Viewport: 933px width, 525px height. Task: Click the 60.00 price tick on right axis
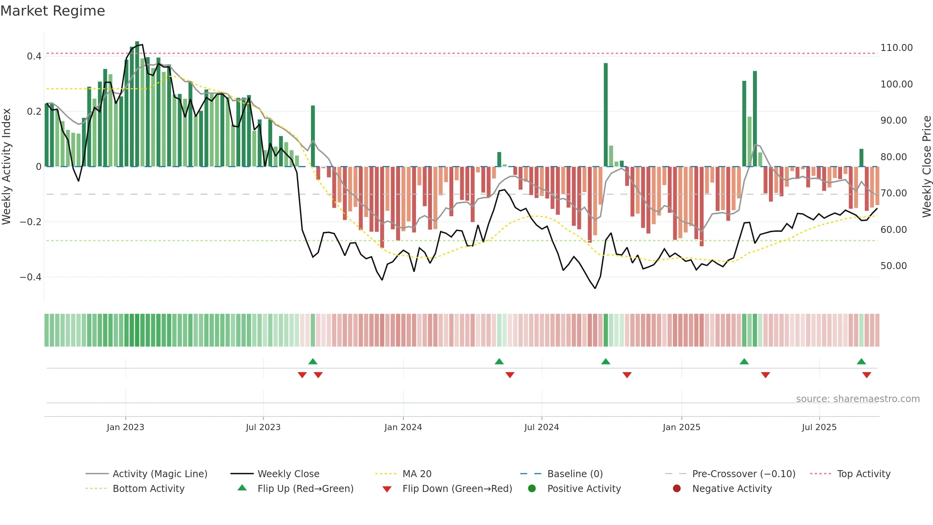point(894,230)
